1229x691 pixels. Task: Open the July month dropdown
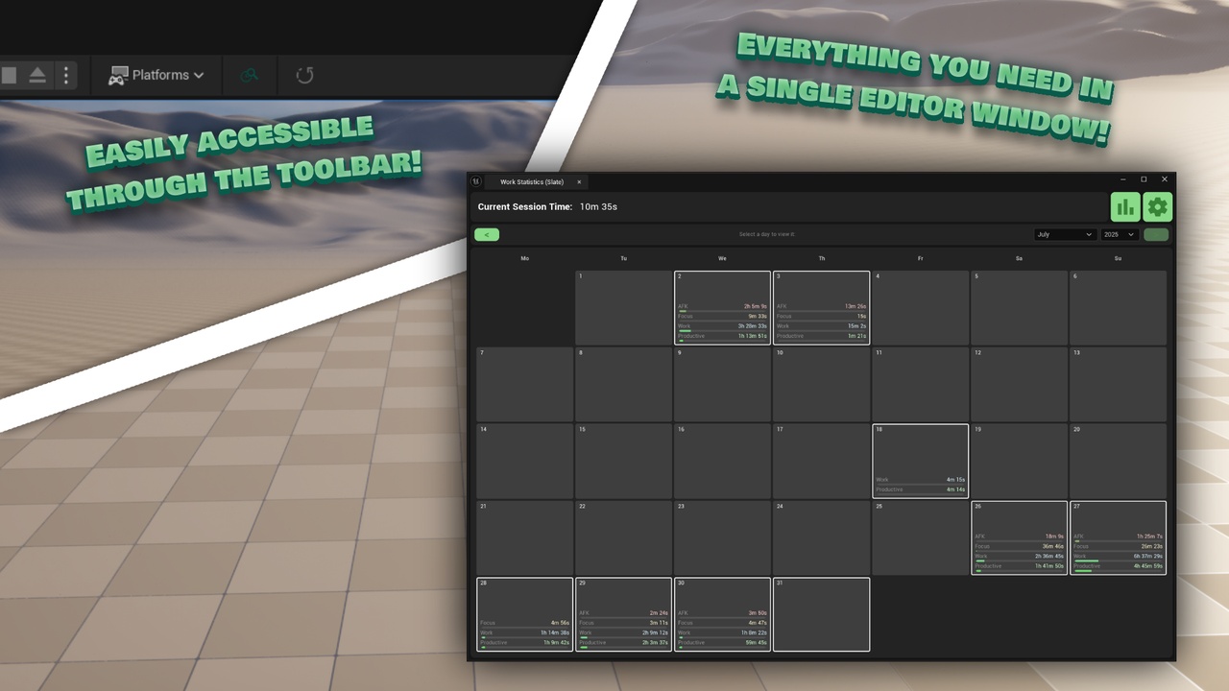(1065, 234)
